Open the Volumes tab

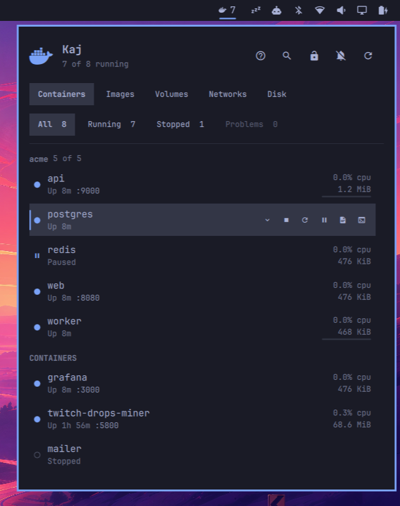[x=172, y=94]
